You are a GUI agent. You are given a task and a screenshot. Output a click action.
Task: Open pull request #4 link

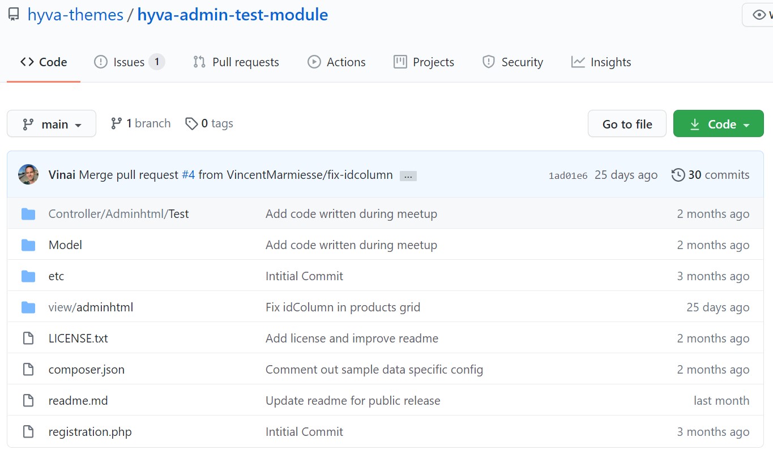188,175
